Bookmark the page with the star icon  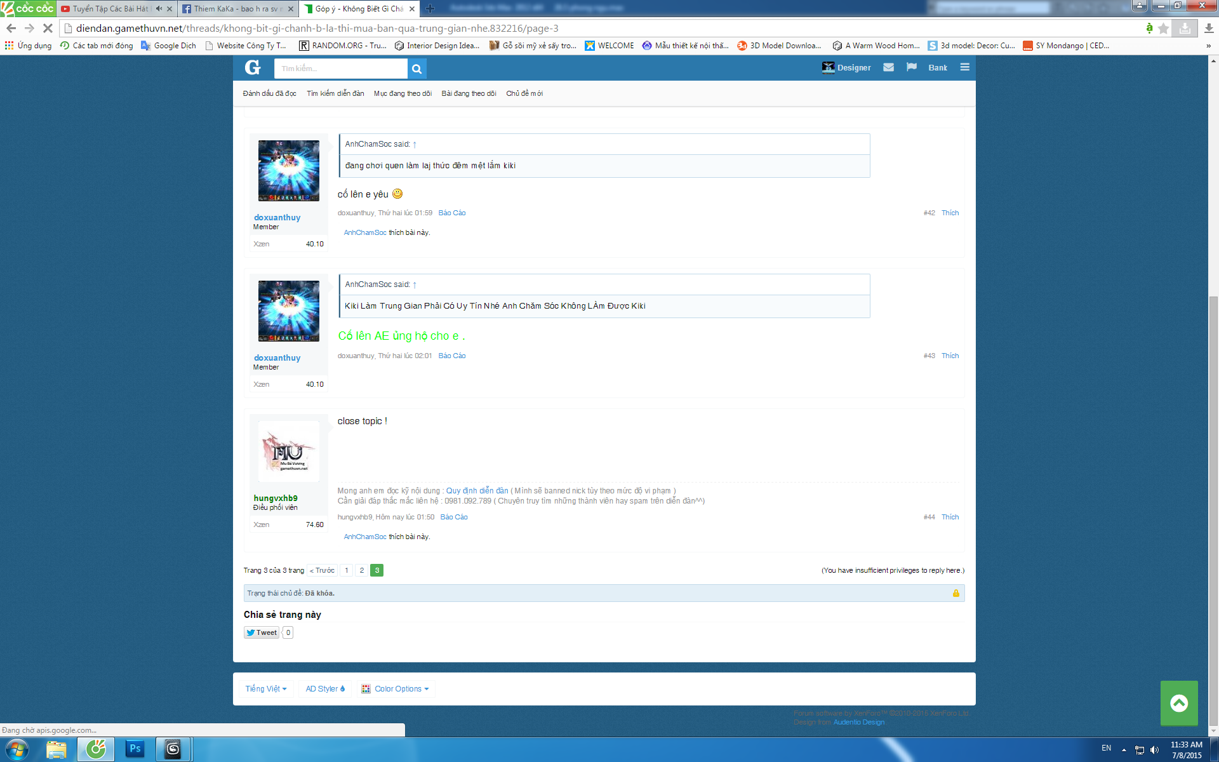[1163, 29]
